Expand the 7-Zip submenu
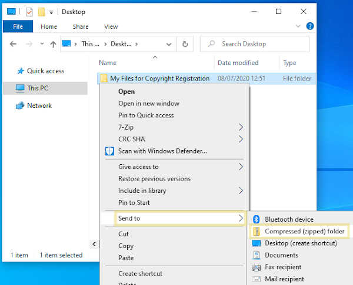Image resolution: width=353 pixels, height=285 pixels. click(175, 127)
